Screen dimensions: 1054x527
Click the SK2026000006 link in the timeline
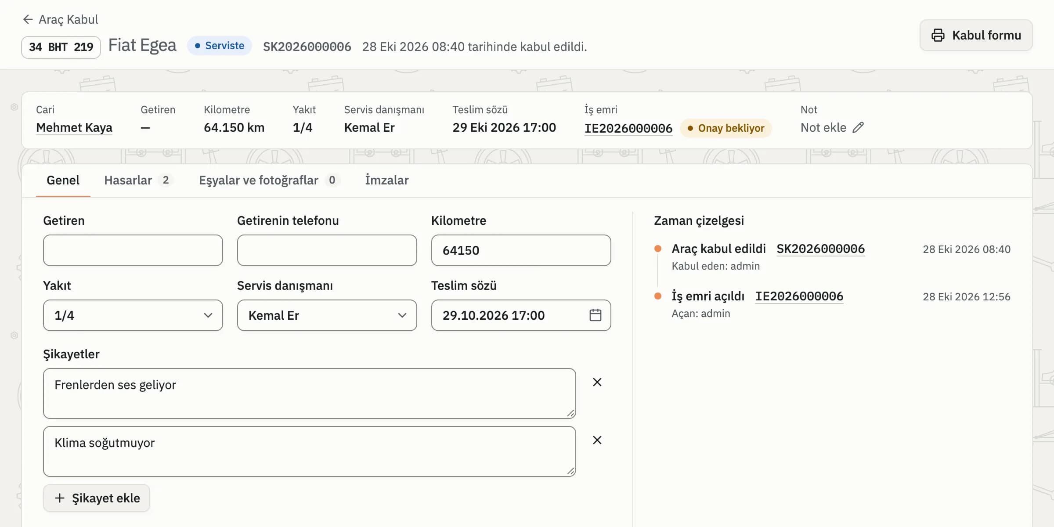(x=821, y=249)
